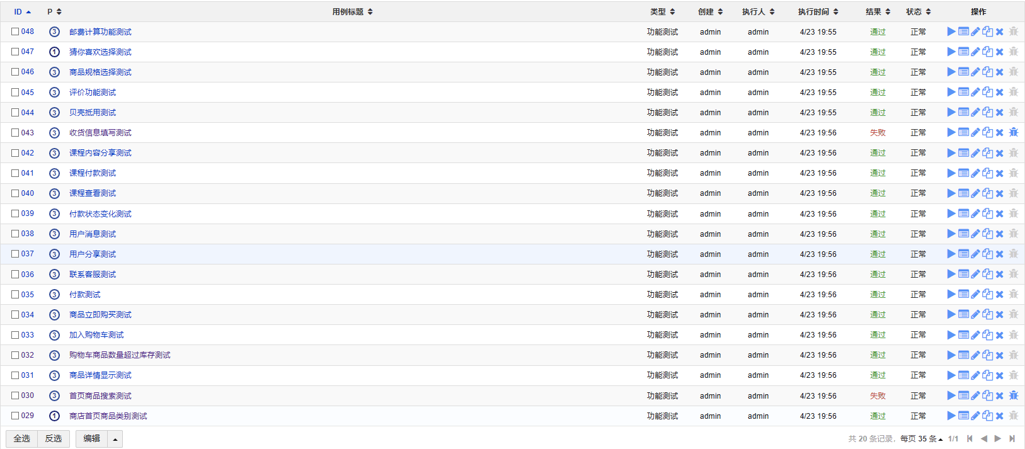Screen dimensions: 1025x449
Task: Run test case 048 with play icon
Action: click(x=951, y=31)
